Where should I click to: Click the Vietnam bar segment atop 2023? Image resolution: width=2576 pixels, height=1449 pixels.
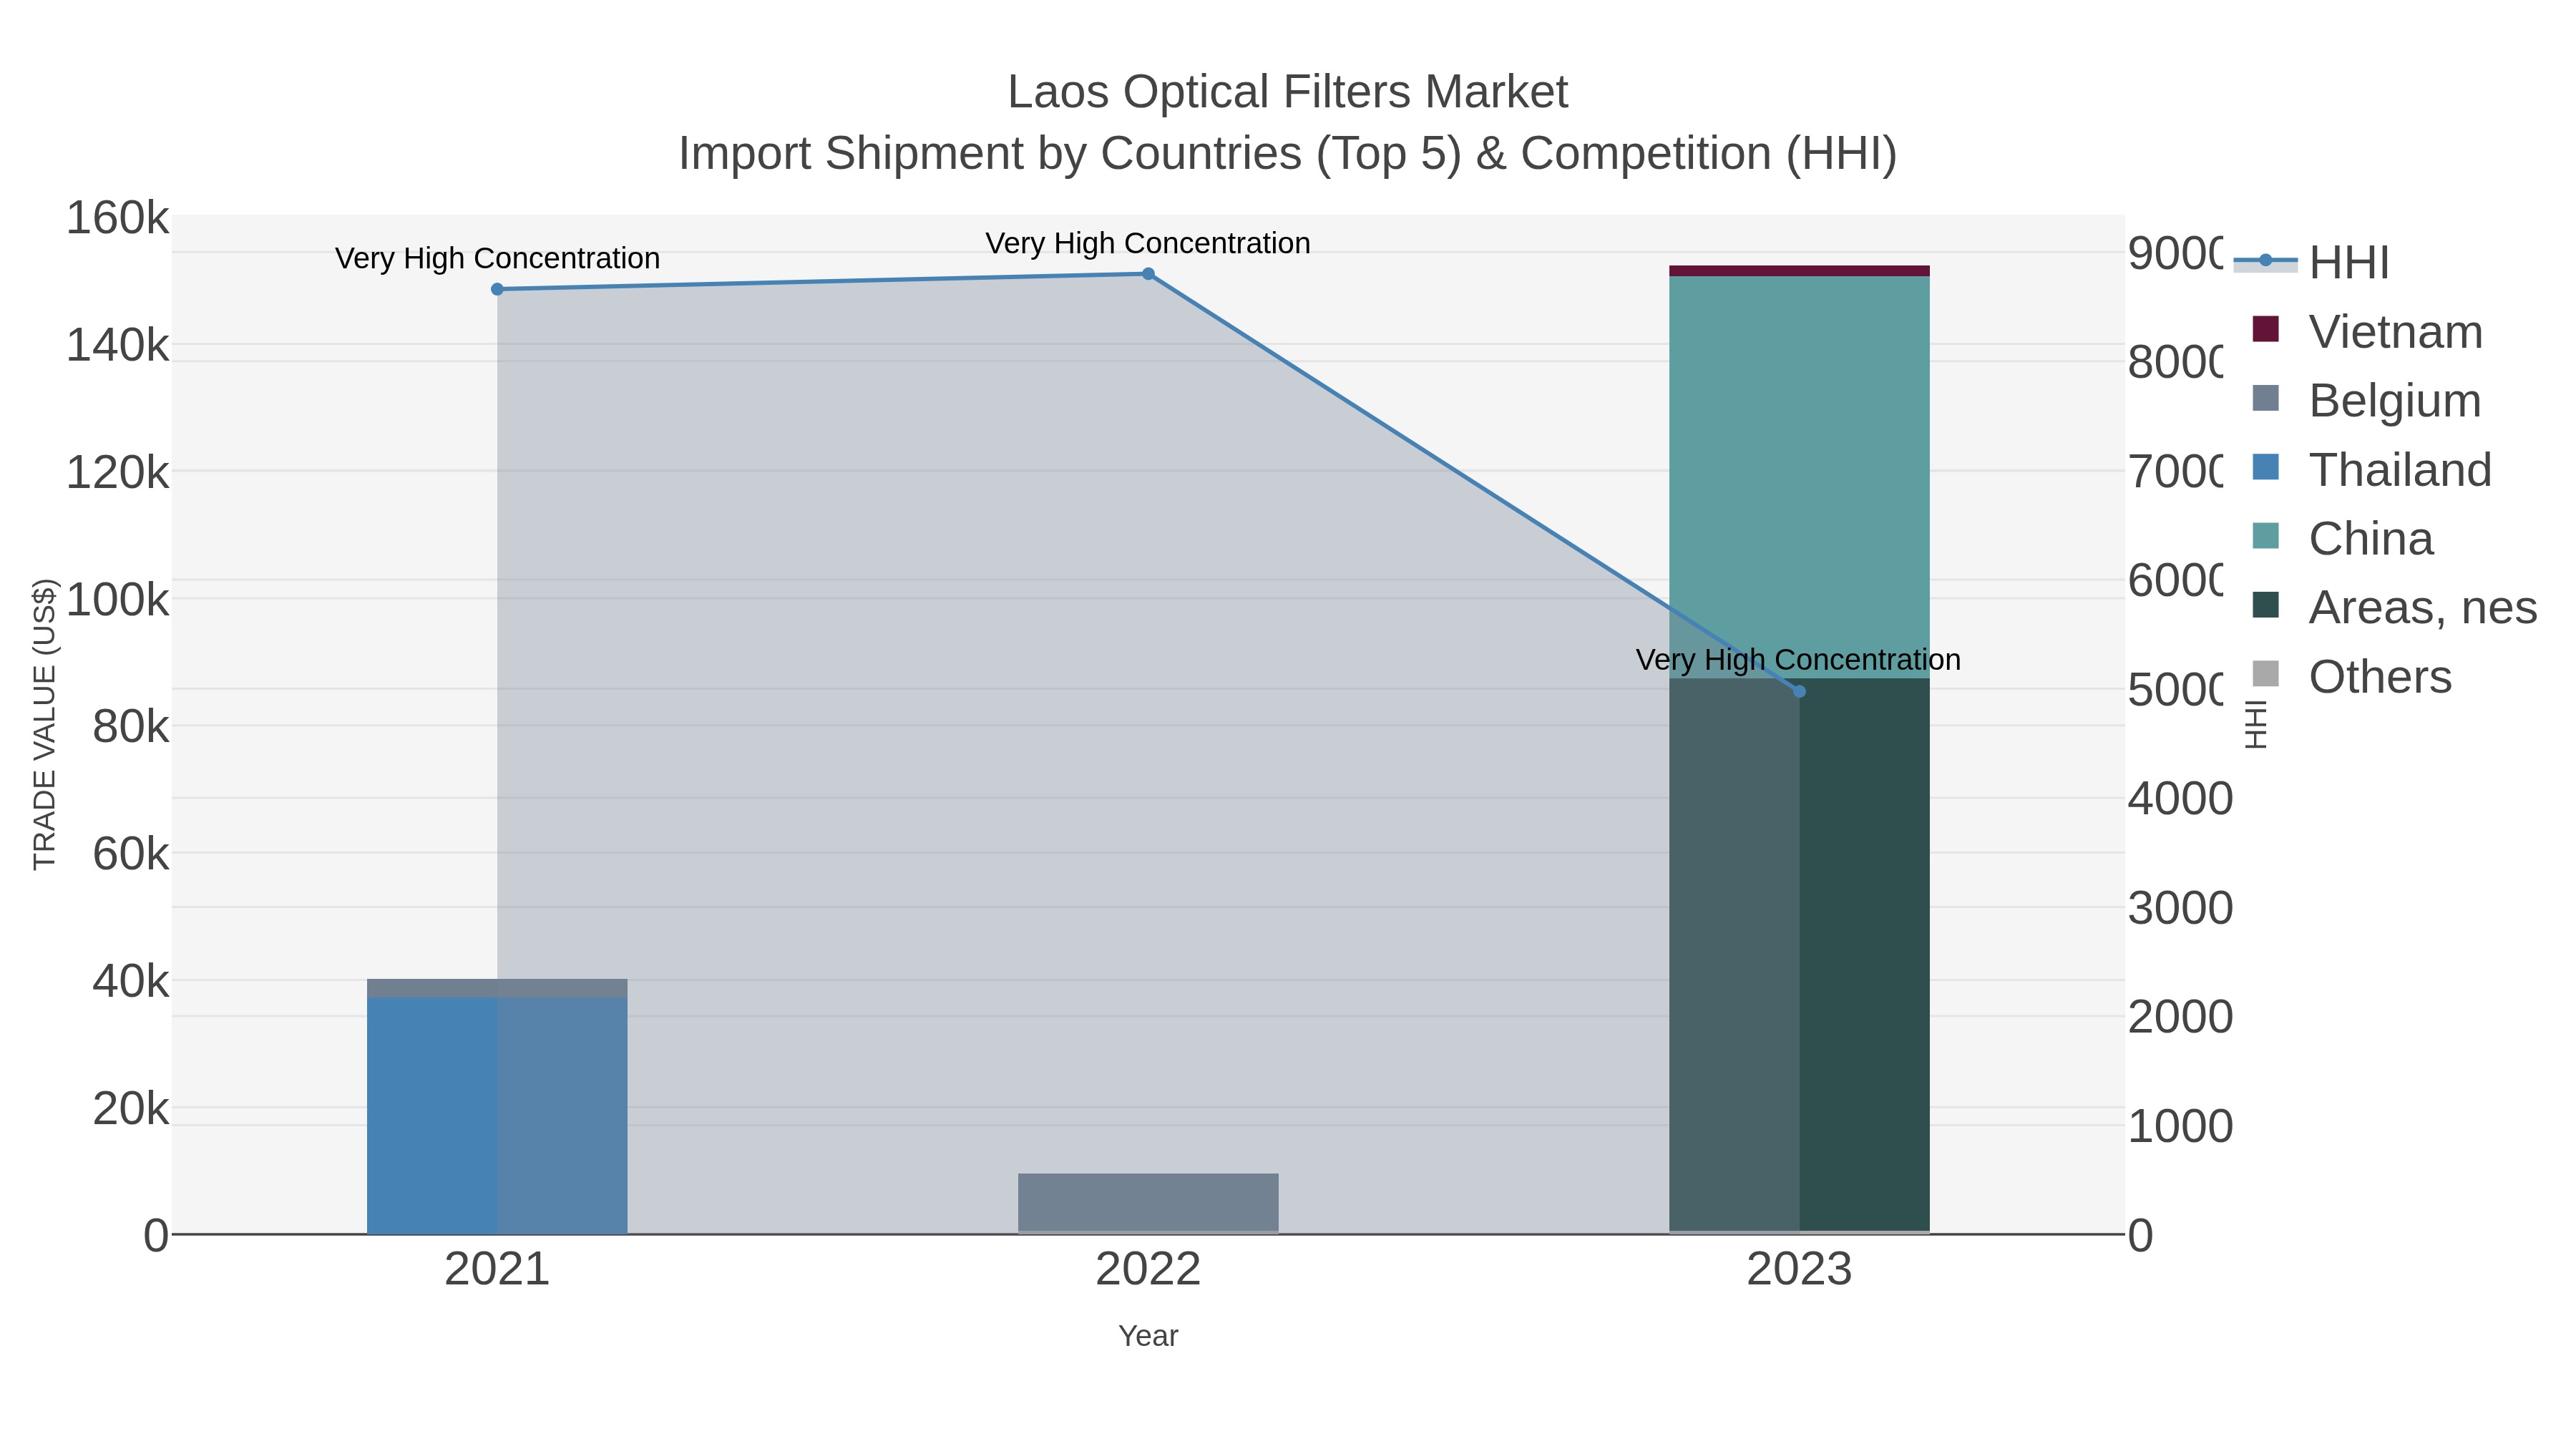click(x=1799, y=271)
